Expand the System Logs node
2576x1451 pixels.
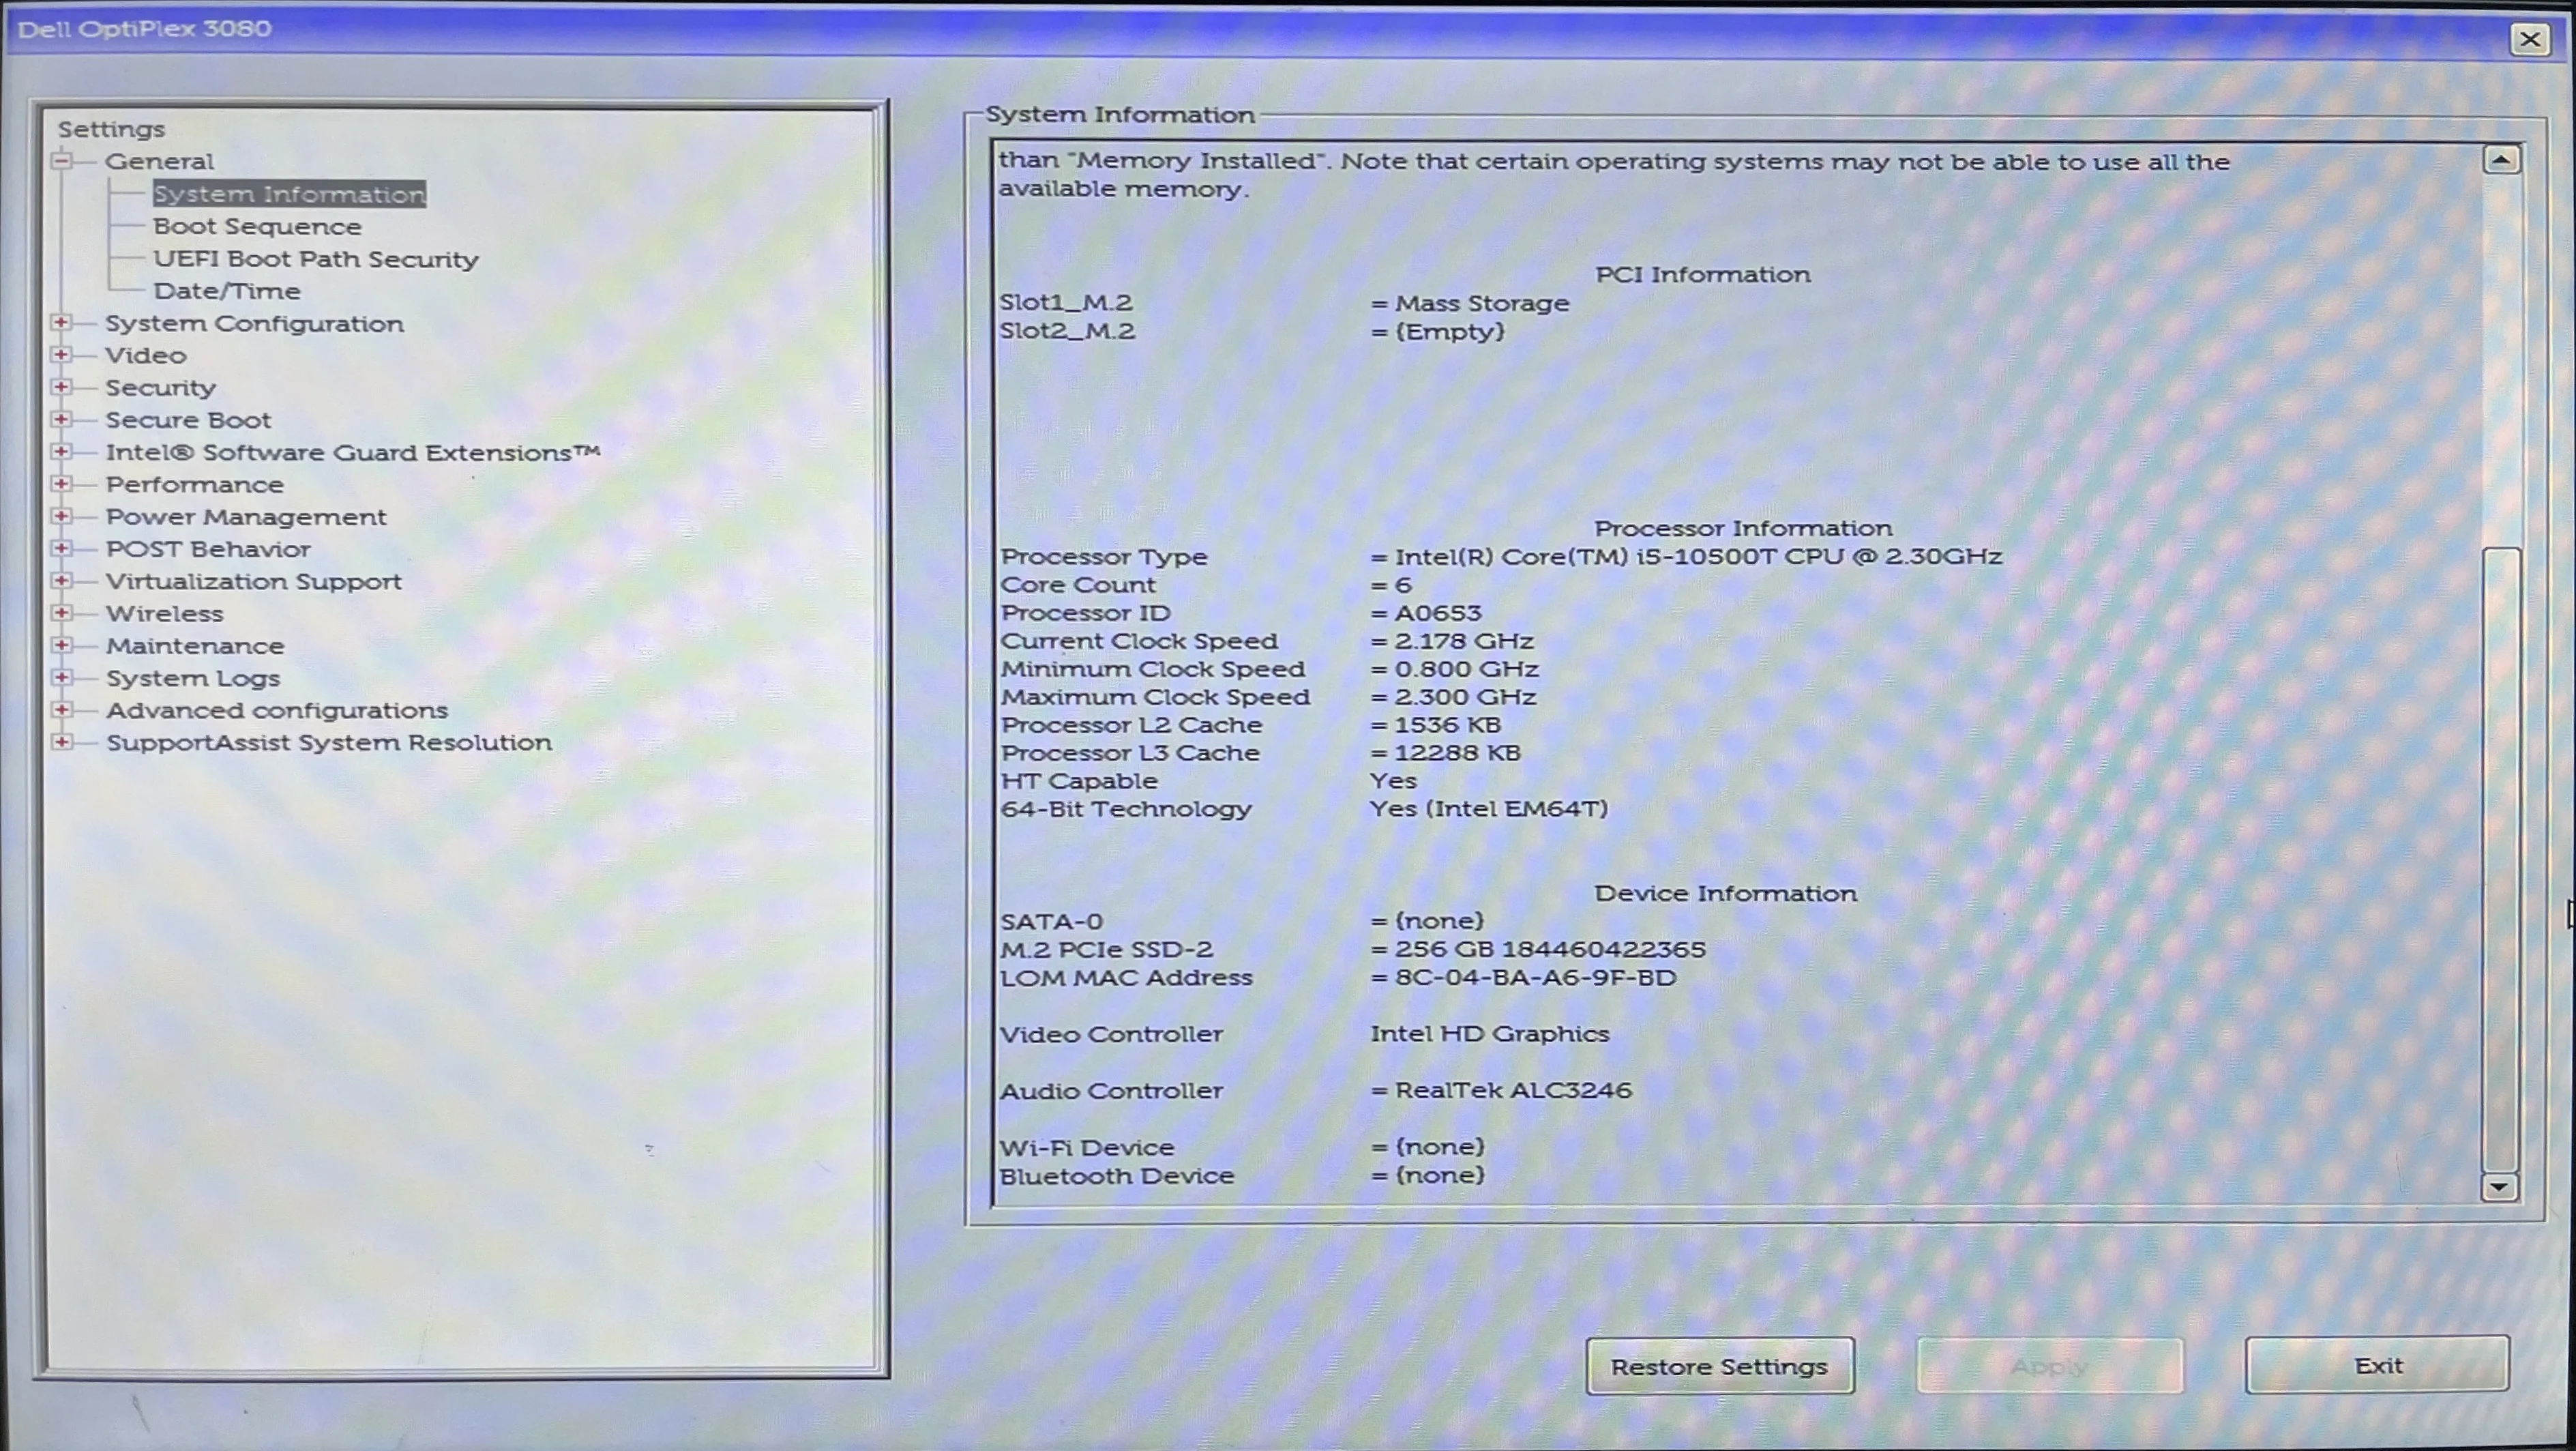[x=62, y=677]
